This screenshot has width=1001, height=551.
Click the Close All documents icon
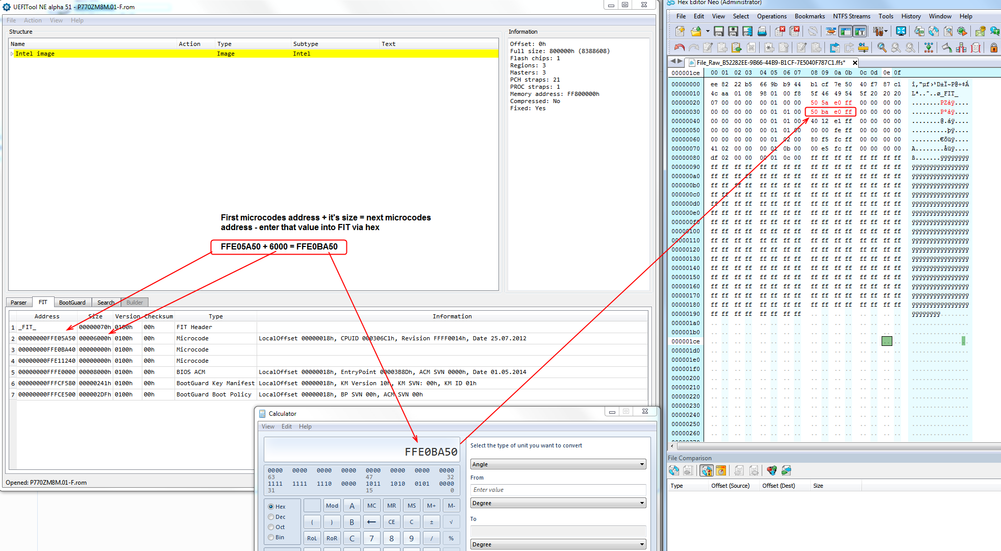coord(794,31)
